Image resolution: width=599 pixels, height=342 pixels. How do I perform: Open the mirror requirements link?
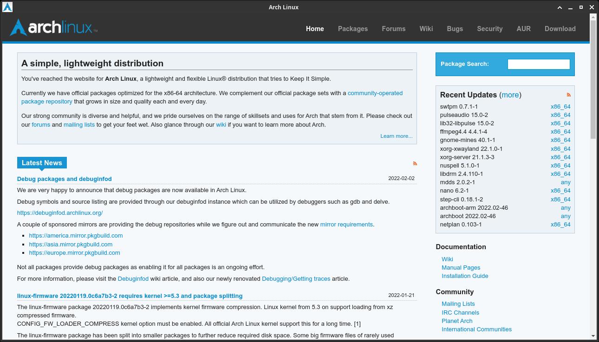click(346, 224)
